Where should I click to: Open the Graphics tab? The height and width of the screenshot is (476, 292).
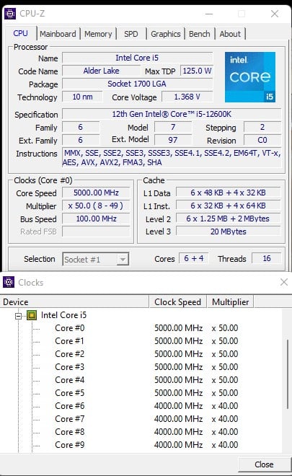pyautogui.click(x=166, y=34)
